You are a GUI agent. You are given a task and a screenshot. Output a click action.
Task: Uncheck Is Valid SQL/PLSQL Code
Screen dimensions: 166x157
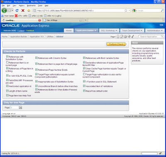click(x=7, y=75)
